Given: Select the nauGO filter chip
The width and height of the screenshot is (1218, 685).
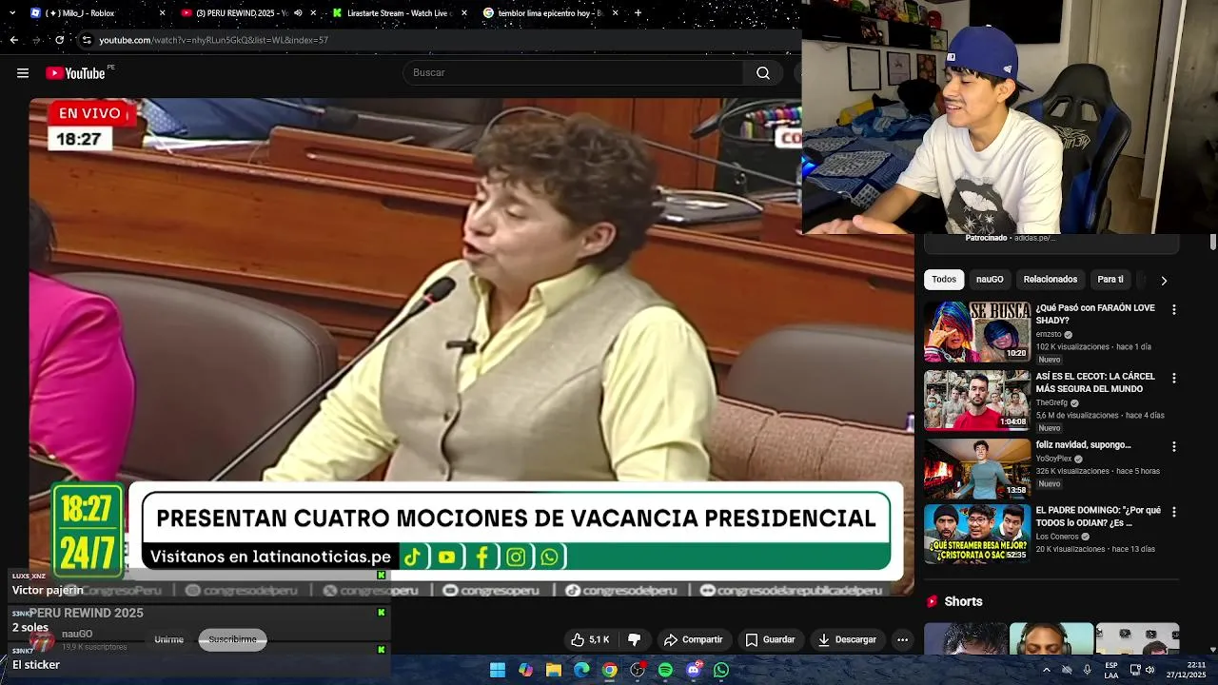Looking at the screenshot, I should click(x=990, y=280).
